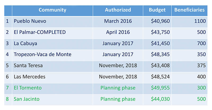Screen dimensions: 212x110
Task: Select the Tropezon-Vaca de Monte cell
Action: pyautogui.click(x=42, y=54)
